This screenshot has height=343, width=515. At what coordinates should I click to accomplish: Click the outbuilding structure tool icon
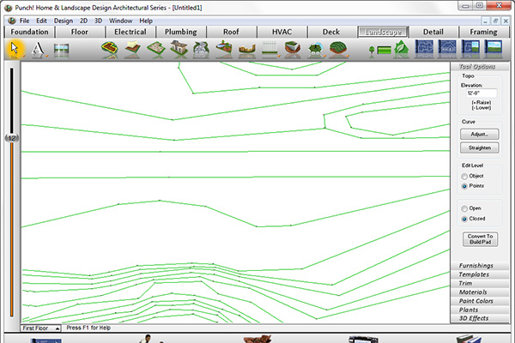click(x=179, y=49)
